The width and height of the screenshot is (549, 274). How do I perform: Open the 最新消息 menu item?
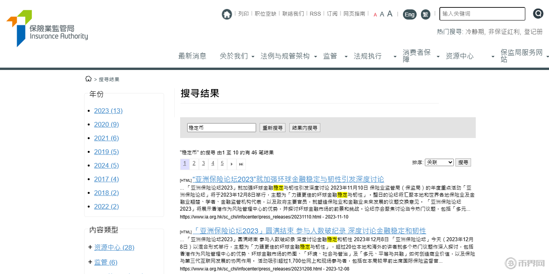(x=192, y=56)
